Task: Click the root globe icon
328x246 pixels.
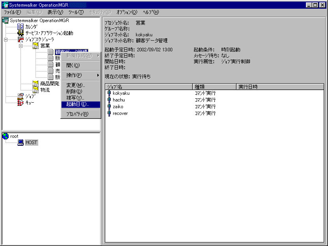Action: (x=6, y=136)
